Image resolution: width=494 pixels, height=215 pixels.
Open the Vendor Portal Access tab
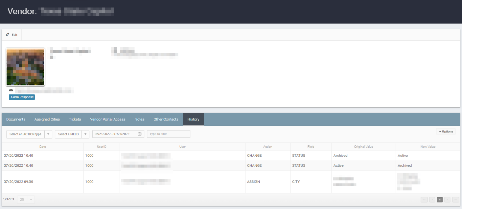(x=107, y=119)
